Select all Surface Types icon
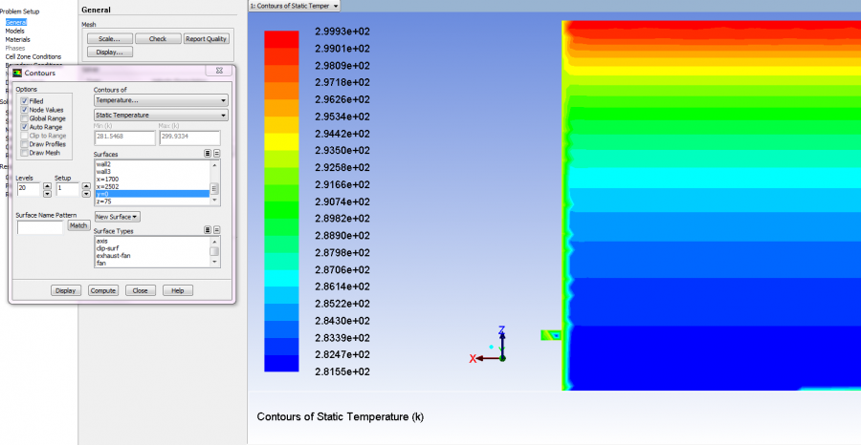 208,230
